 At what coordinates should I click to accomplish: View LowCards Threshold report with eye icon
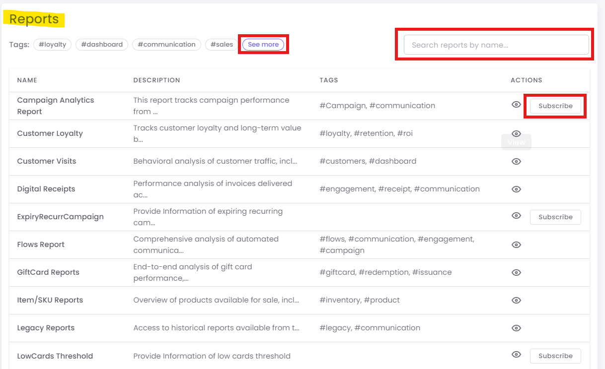pos(516,355)
